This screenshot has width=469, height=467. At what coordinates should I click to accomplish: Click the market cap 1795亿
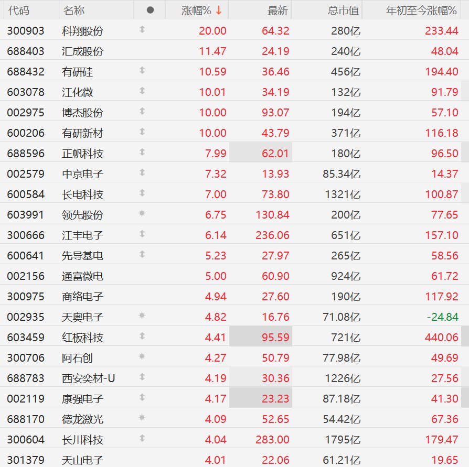(343, 440)
